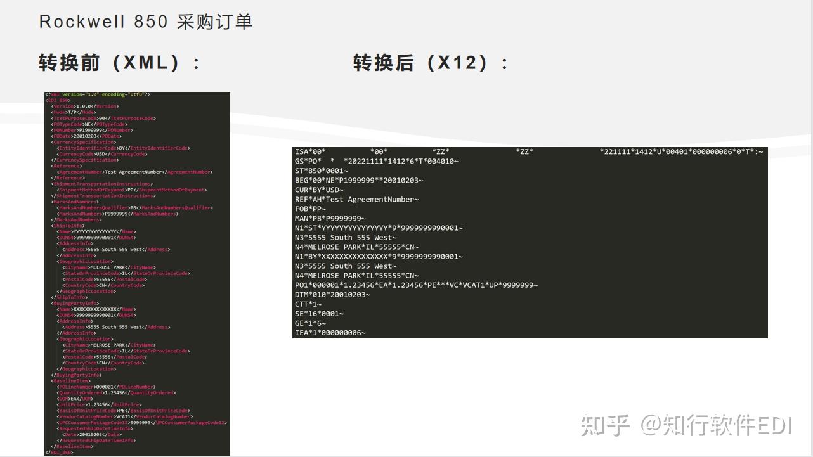Viewport: 813px width, 457px height.
Task: Click the XML declaration line at top
Action: [x=97, y=94]
